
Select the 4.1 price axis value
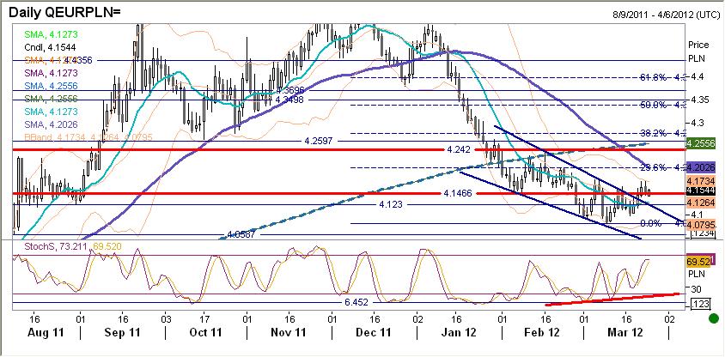tap(697, 215)
